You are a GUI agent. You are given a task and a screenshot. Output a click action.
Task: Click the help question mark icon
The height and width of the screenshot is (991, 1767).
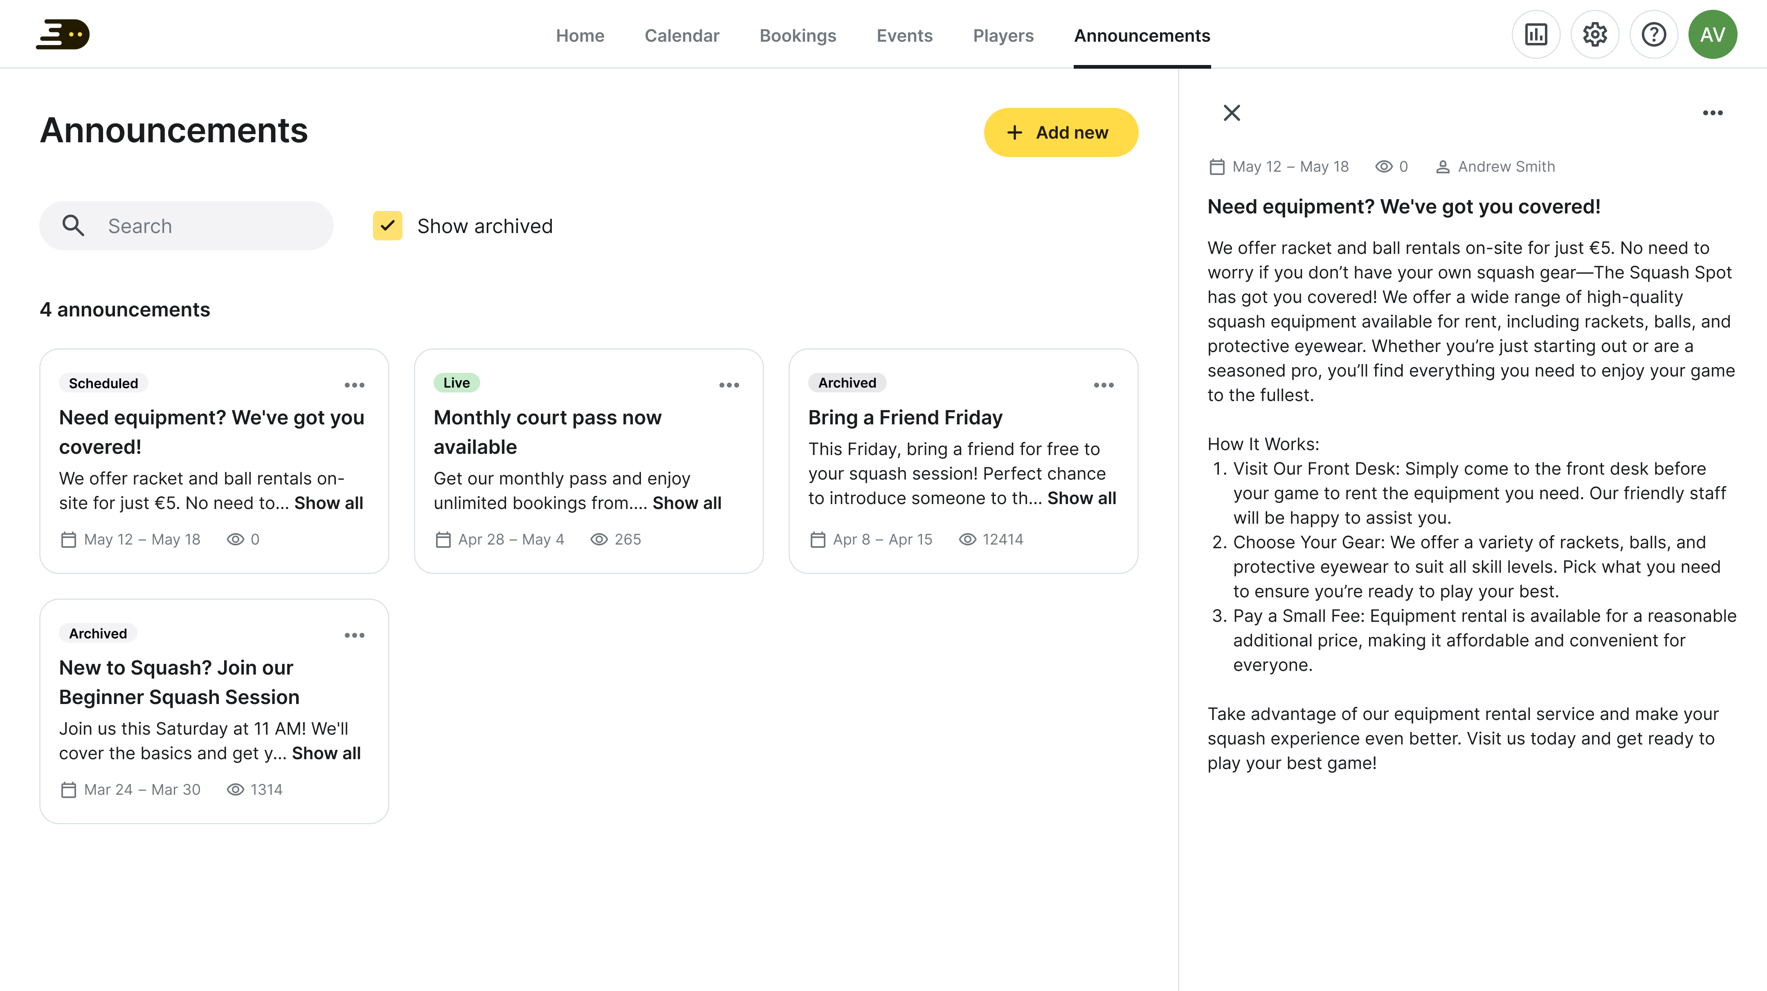pos(1654,34)
